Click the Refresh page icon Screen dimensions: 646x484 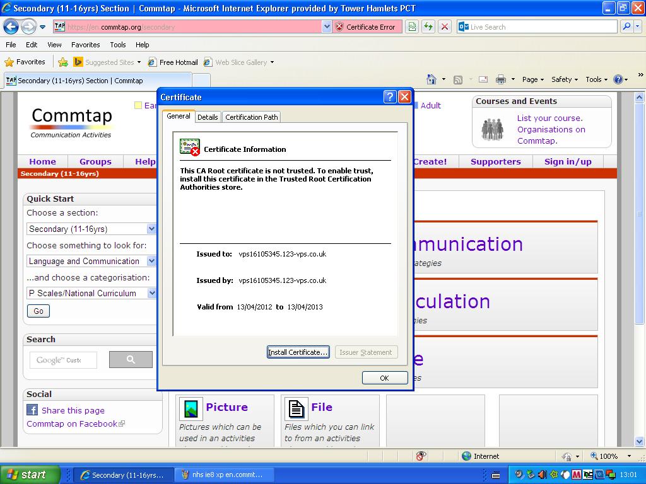coord(428,27)
